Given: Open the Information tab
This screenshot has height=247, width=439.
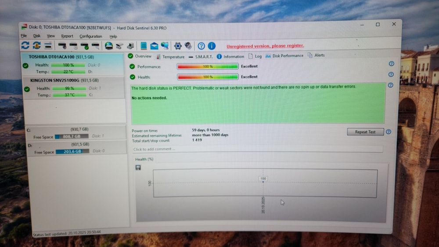Looking at the screenshot, I should (230, 57).
